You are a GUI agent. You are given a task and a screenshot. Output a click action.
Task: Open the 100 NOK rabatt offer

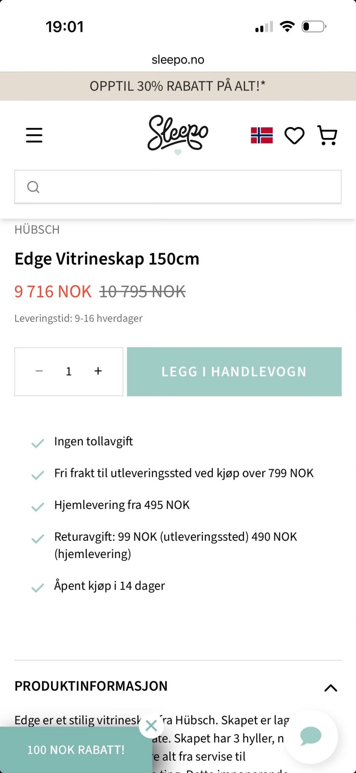[x=76, y=750]
